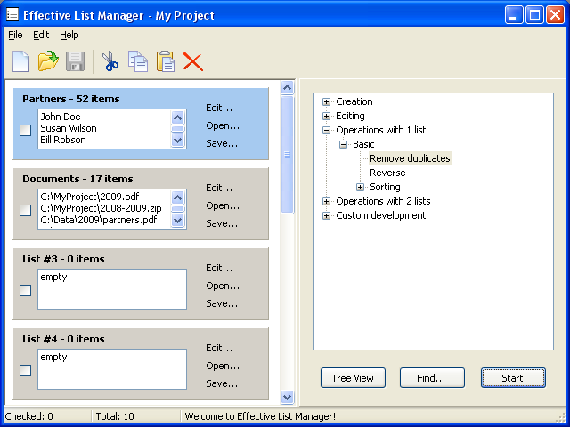The width and height of the screenshot is (570, 427).
Task: Select the Sorting tree label
Action: 385,187
